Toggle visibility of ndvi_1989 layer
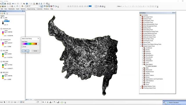Viewport: 186px width, 105px height. pyautogui.click(x=1, y=50)
